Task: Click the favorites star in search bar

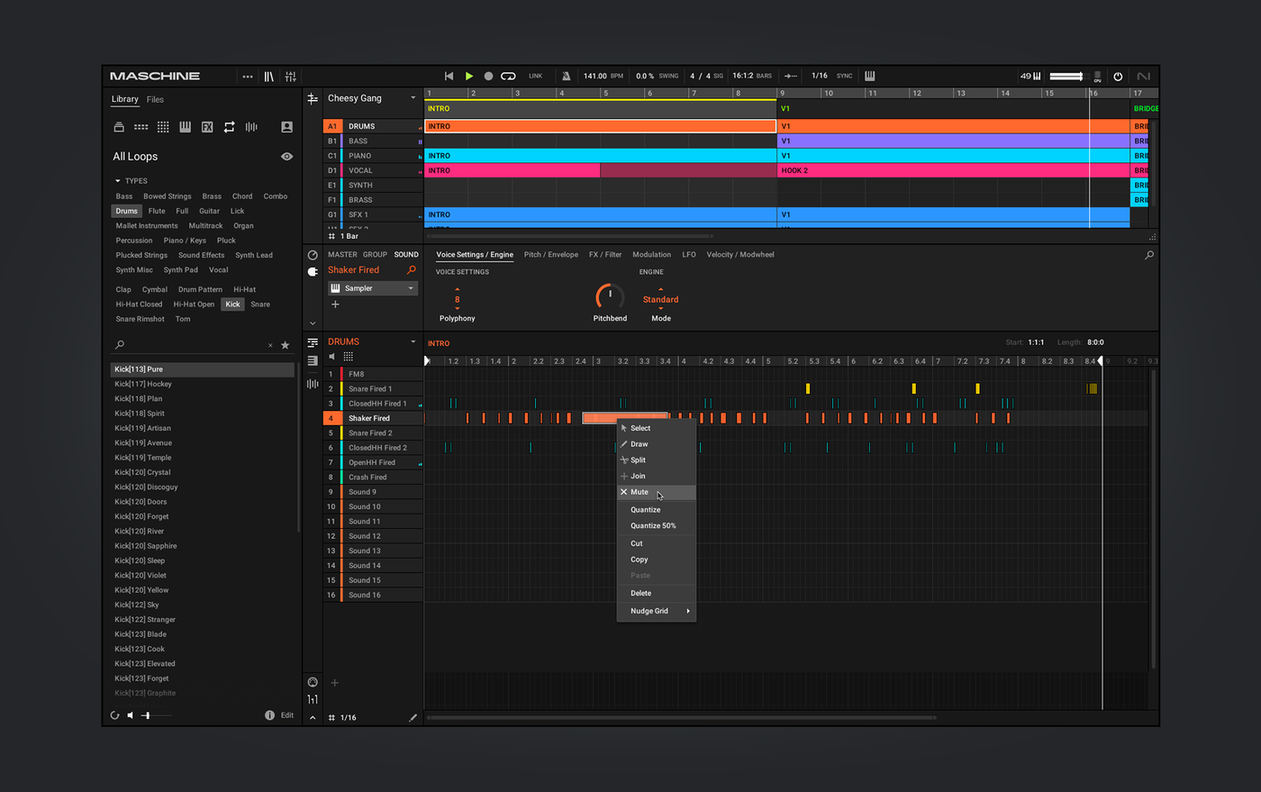Action: coord(286,345)
